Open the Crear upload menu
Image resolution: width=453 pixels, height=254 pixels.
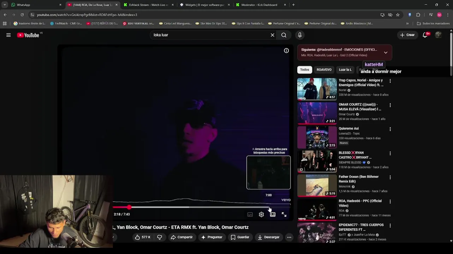coord(407,35)
